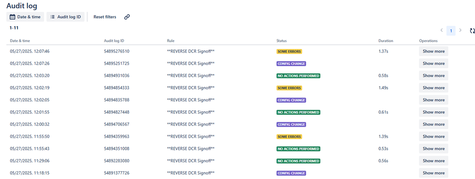The width and height of the screenshot is (475, 179).
Task: Click NO ACTIONS PERFORMED badge at 12:03:20
Action: (299, 76)
